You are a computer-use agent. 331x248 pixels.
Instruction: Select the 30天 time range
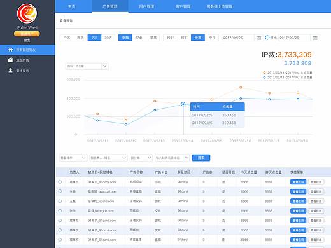click(108, 38)
